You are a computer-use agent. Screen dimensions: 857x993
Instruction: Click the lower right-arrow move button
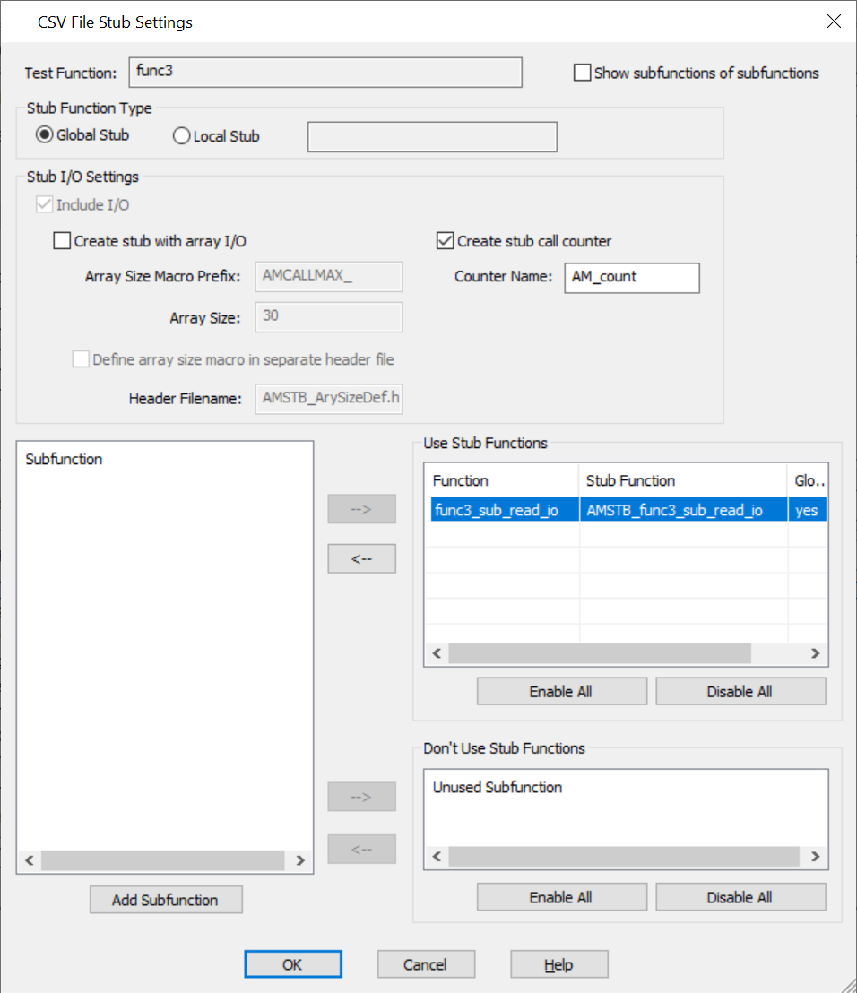[x=361, y=797]
